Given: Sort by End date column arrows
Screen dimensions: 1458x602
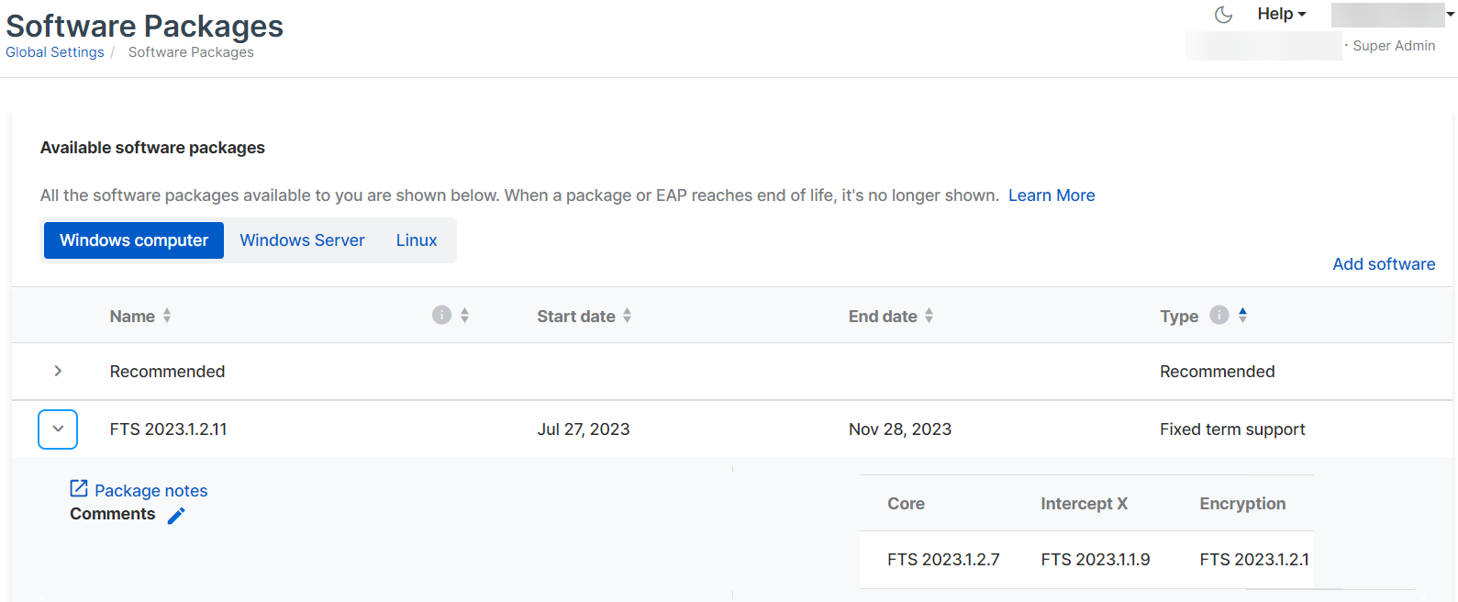Looking at the screenshot, I should [x=929, y=316].
